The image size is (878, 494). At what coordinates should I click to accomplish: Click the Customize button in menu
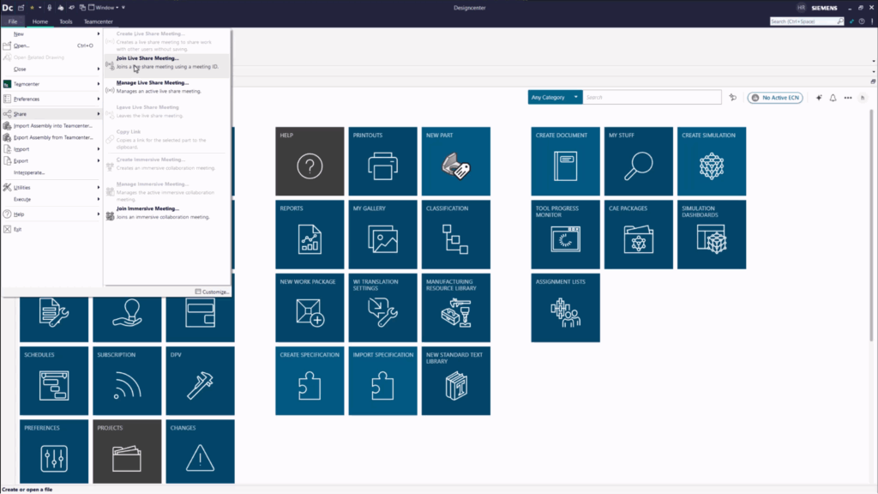pyautogui.click(x=212, y=292)
